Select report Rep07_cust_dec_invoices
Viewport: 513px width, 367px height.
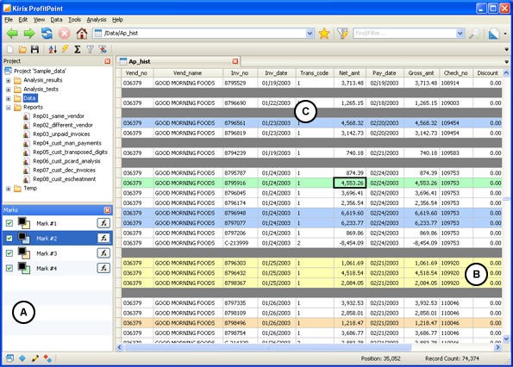click(x=64, y=170)
